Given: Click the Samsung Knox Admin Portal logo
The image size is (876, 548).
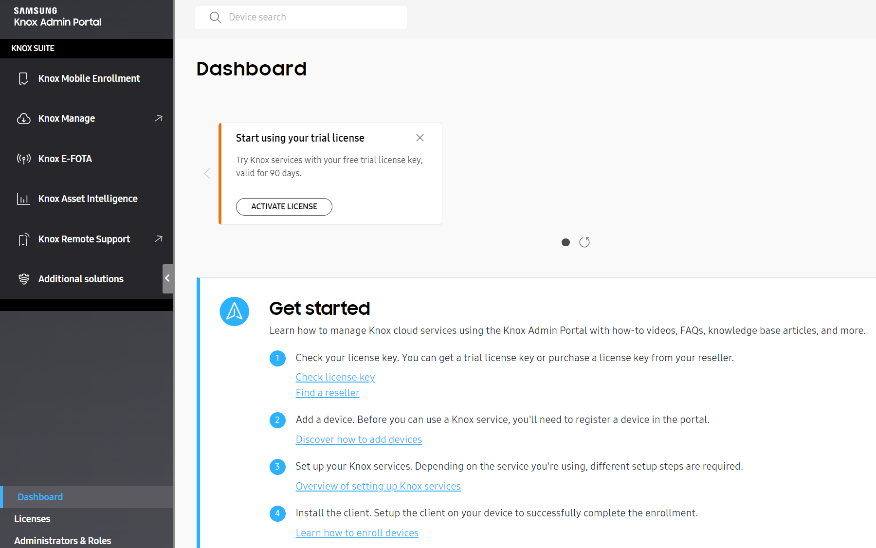Looking at the screenshot, I should click(x=57, y=17).
